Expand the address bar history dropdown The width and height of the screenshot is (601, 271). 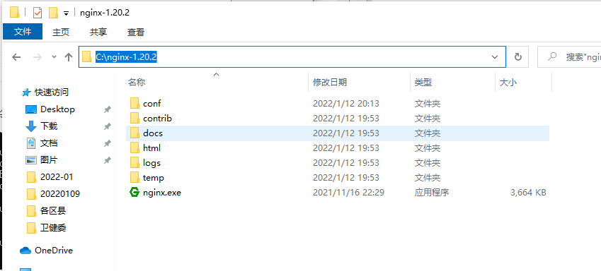(494, 57)
